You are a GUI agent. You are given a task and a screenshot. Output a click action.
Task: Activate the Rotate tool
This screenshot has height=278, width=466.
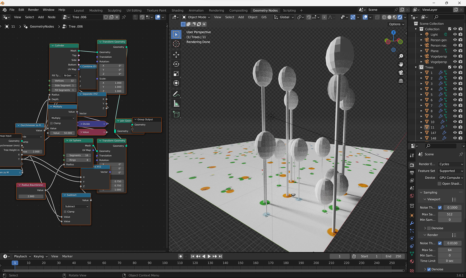(x=176, y=64)
